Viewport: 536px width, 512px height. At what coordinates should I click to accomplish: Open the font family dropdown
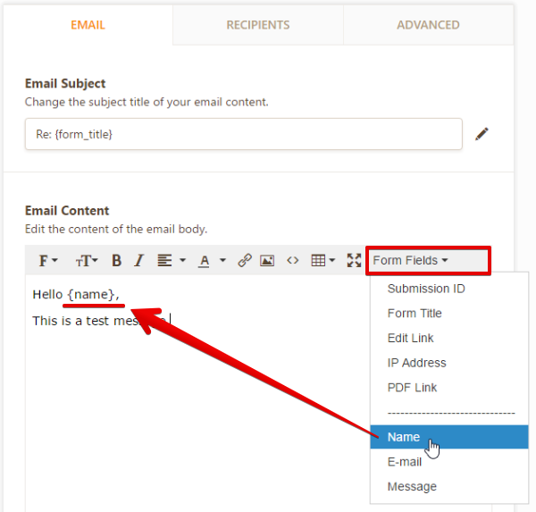(47, 261)
